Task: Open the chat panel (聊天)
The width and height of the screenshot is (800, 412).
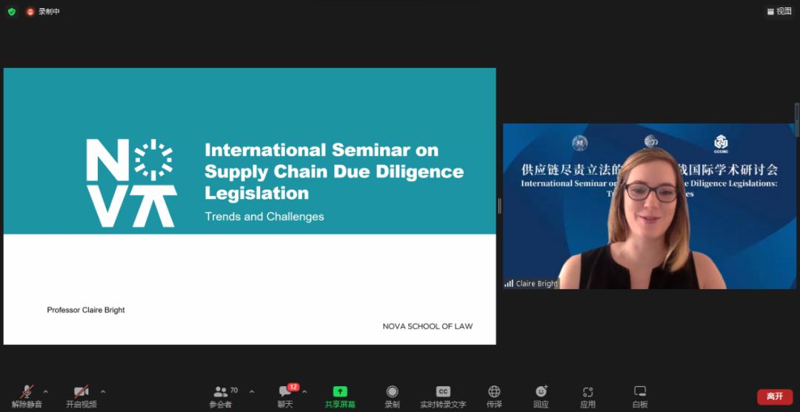Action: (x=285, y=396)
